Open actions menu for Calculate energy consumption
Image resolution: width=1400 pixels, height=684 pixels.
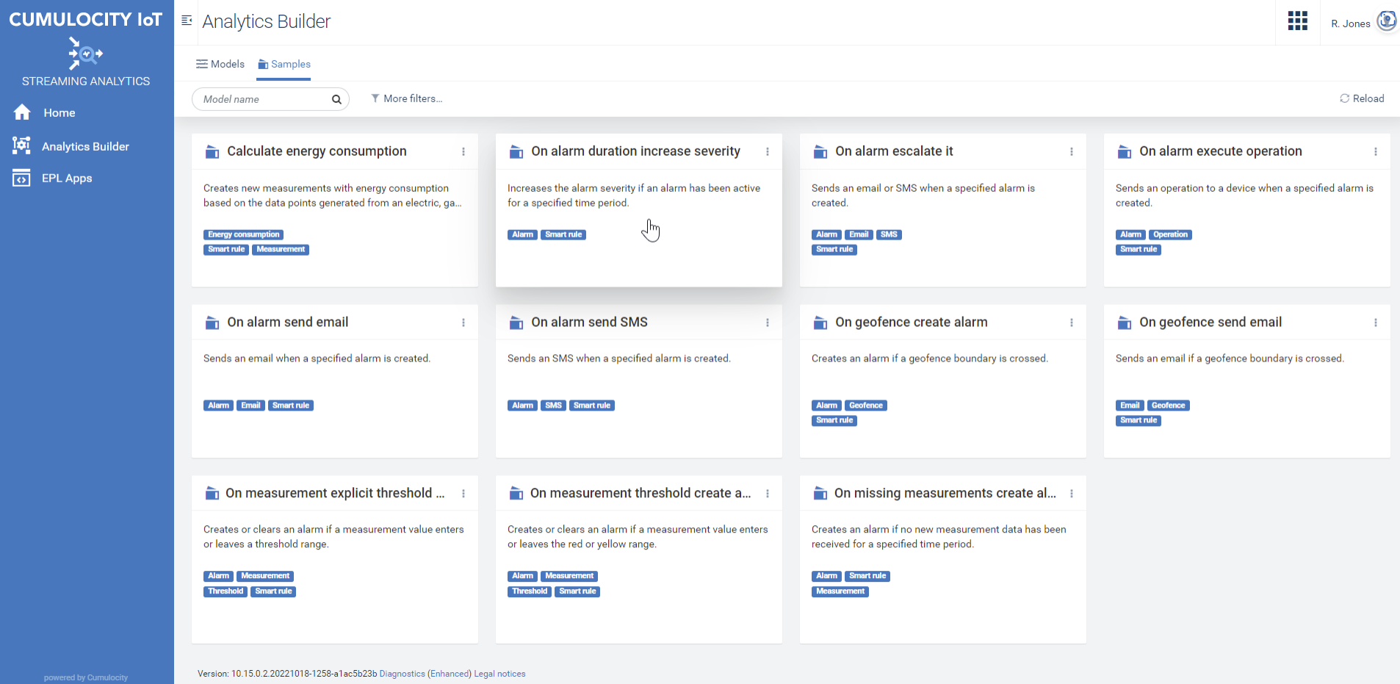463,151
